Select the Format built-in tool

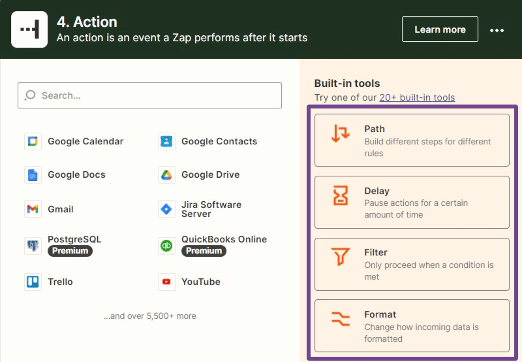click(412, 326)
